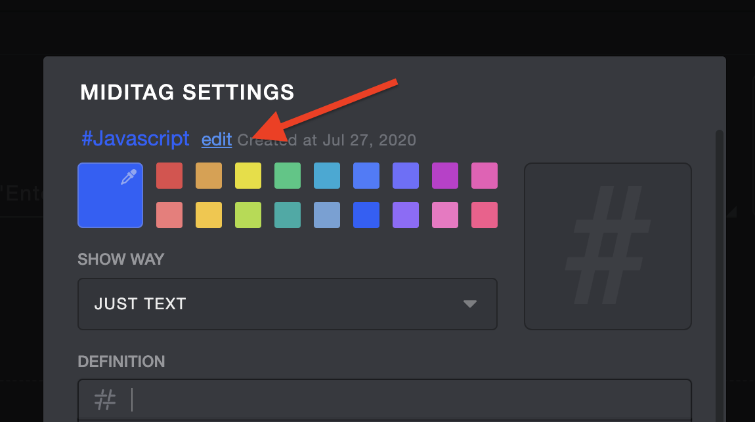Image resolution: width=755 pixels, height=422 pixels.
Task: Open the Show Way dropdown
Action: (287, 304)
